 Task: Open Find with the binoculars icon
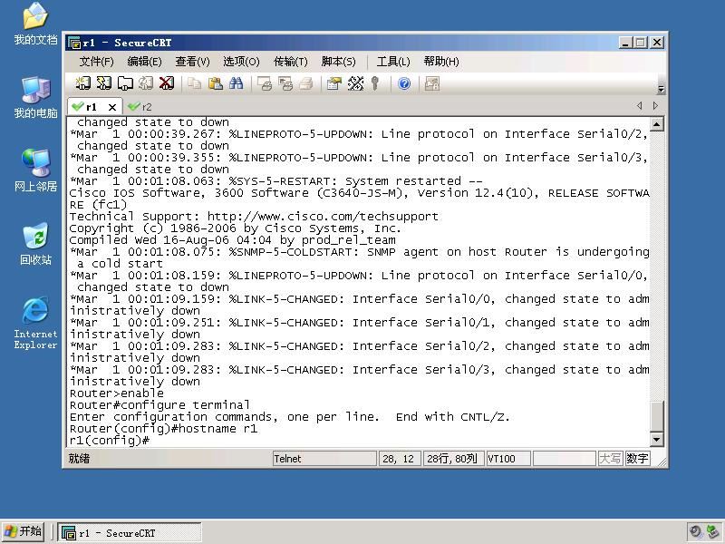[x=236, y=83]
